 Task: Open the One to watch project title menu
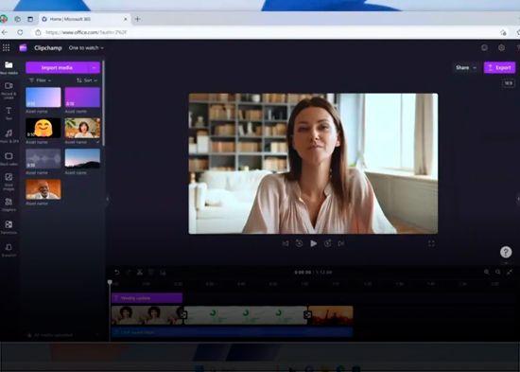coord(86,48)
